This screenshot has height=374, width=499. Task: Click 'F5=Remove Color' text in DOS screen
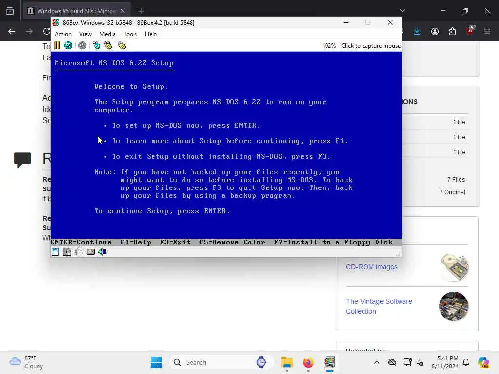[x=232, y=243]
